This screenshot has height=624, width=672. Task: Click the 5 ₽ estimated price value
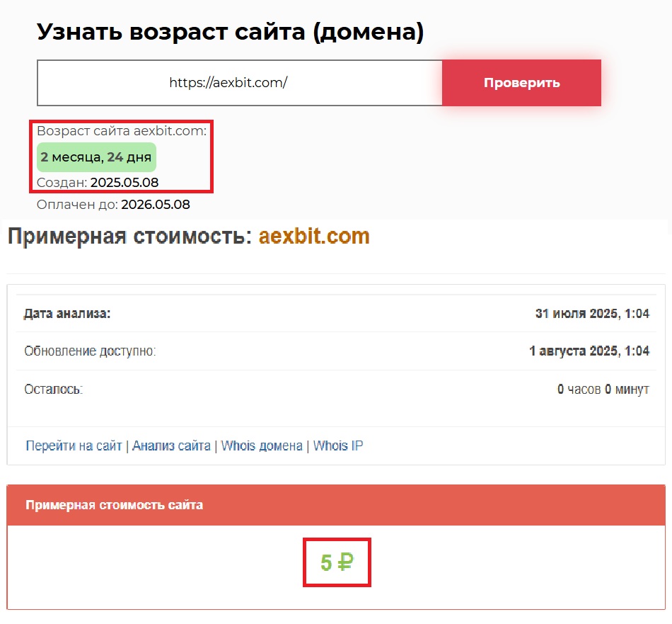(x=337, y=563)
